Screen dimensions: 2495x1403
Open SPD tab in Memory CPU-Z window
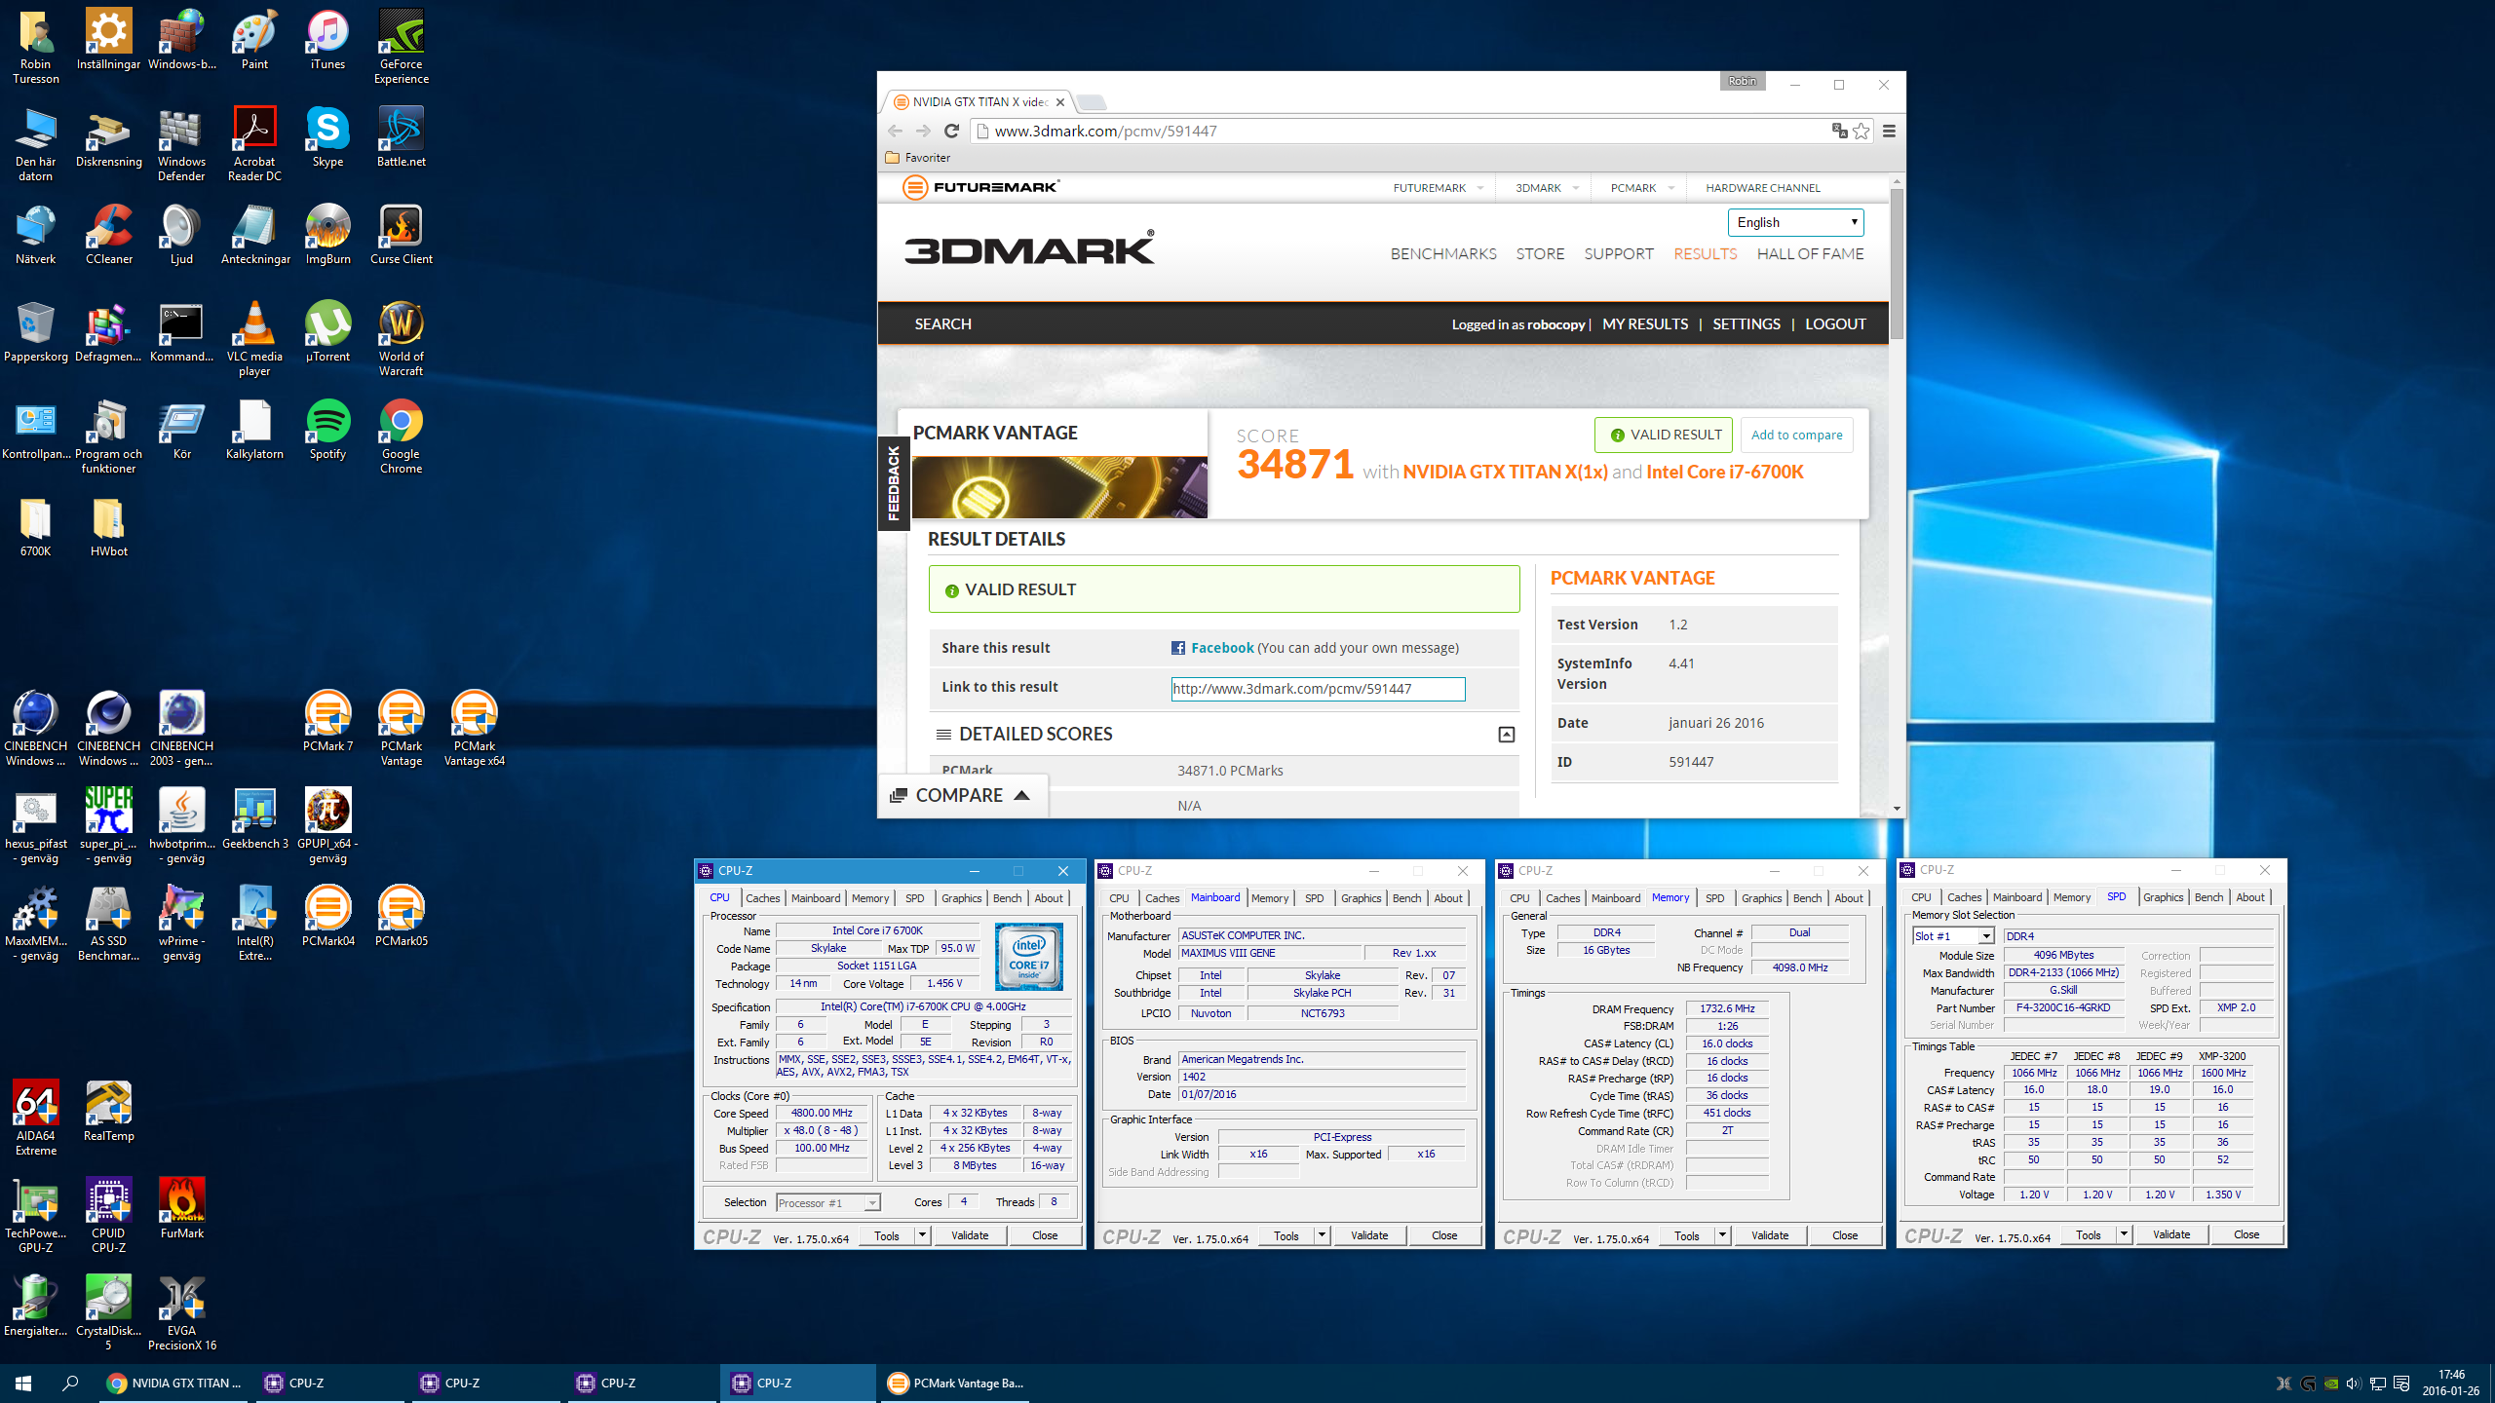point(1714,898)
